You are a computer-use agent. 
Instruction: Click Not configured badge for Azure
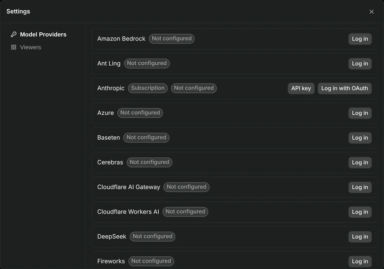tap(140, 113)
